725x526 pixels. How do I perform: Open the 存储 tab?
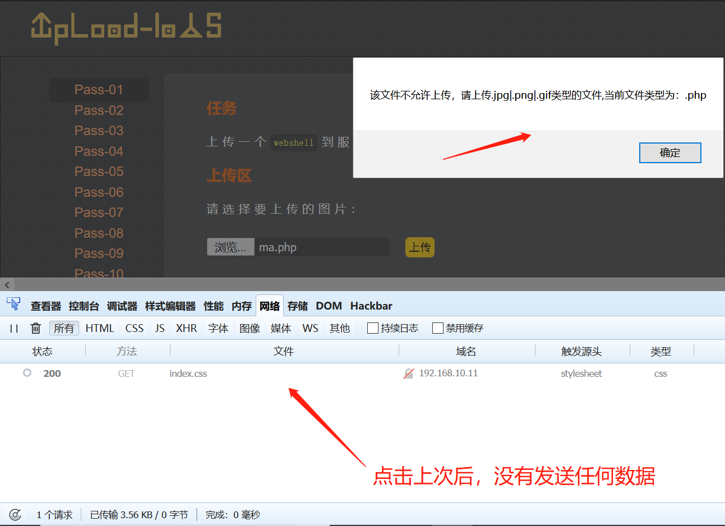(298, 306)
